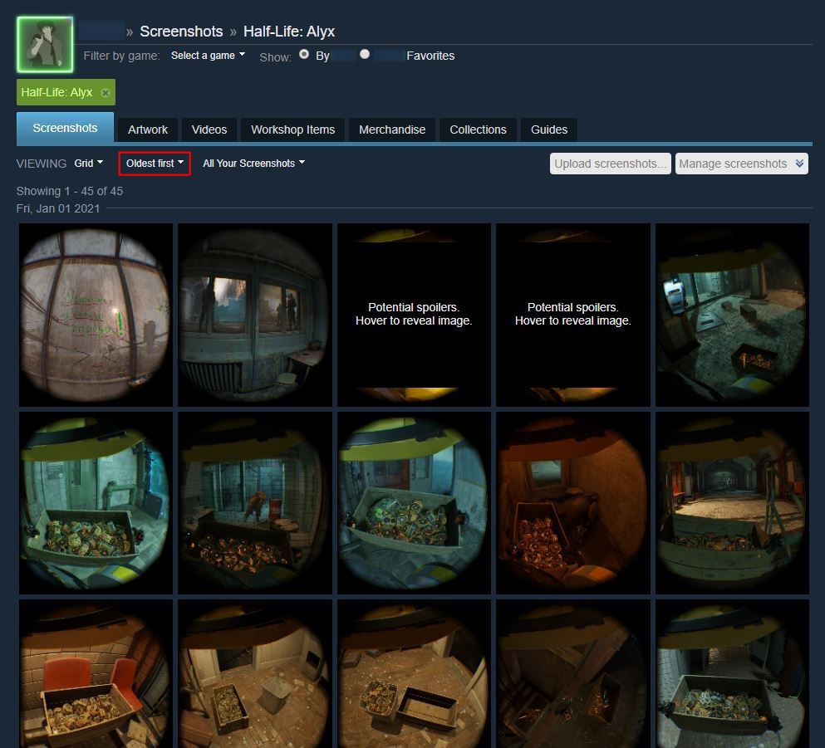Image resolution: width=825 pixels, height=748 pixels.
Task: Click the 'Fri, Jan 01 2021' date heading
Action: (x=58, y=208)
